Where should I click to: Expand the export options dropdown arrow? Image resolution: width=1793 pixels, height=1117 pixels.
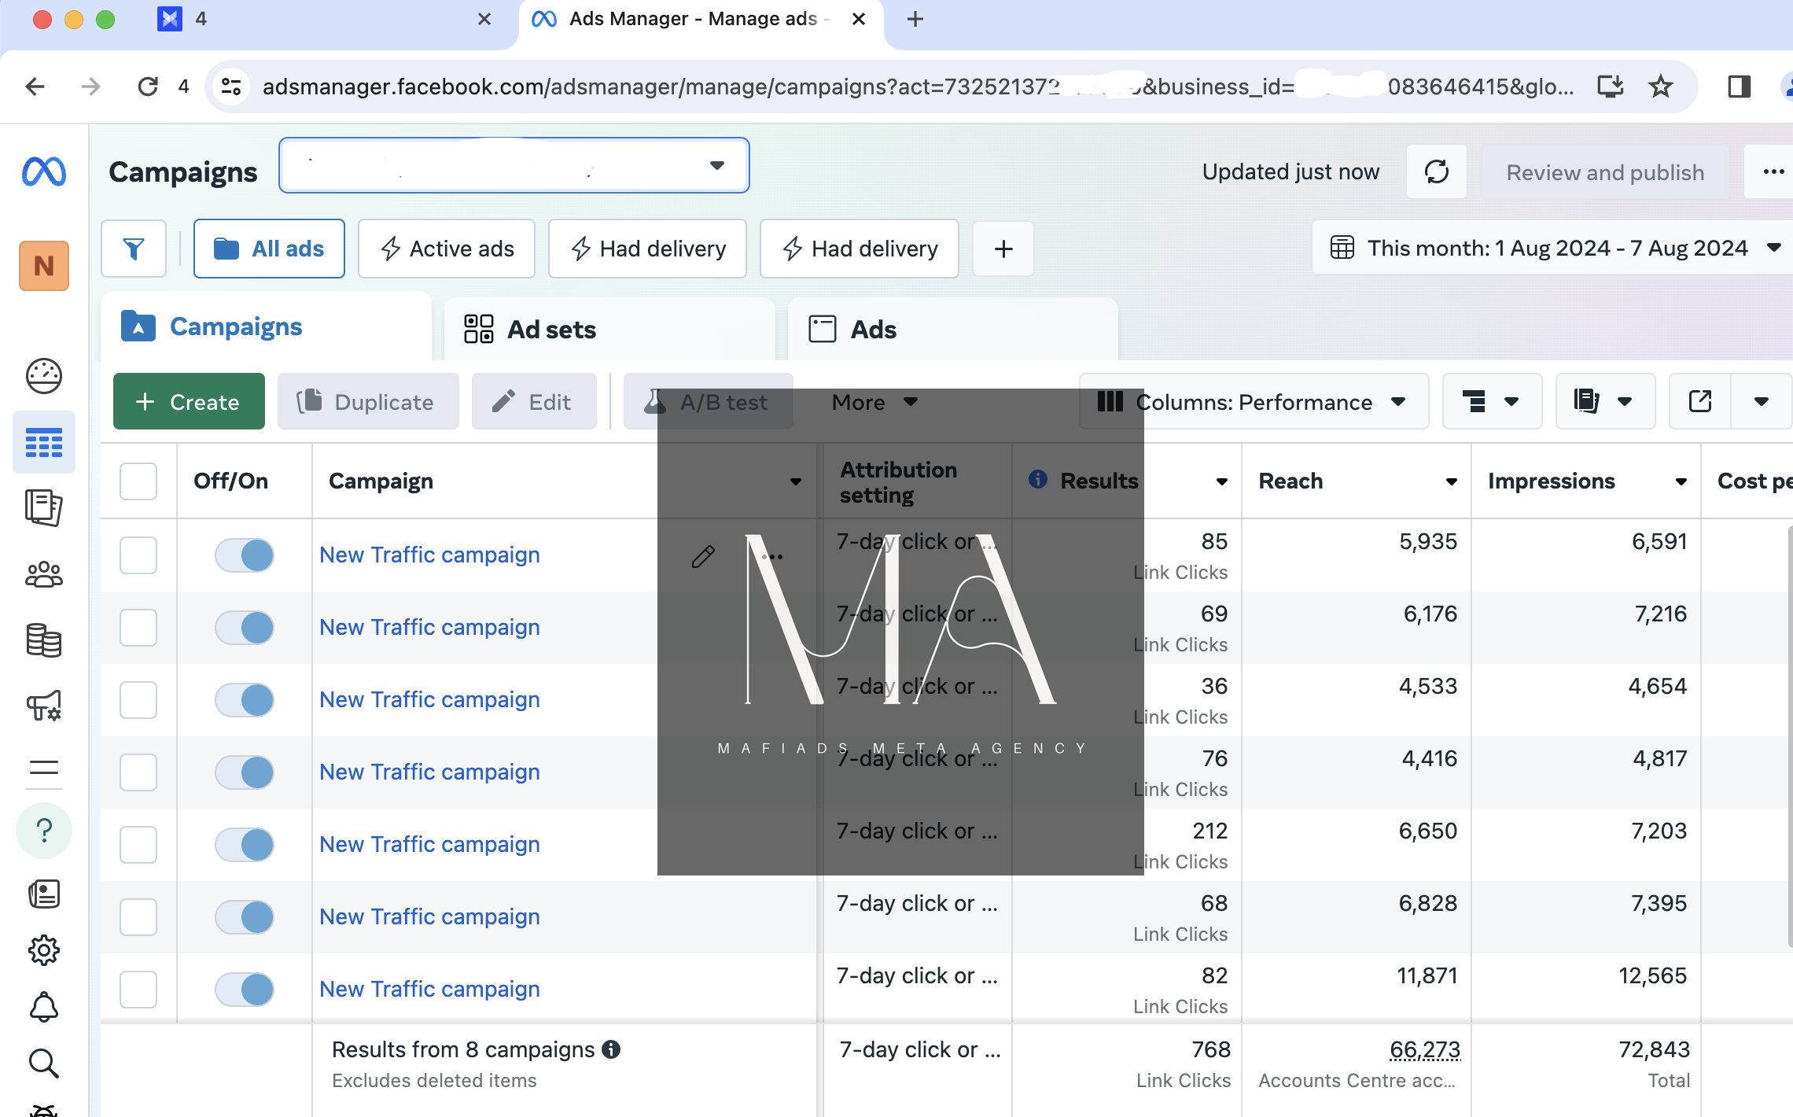pos(1762,402)
